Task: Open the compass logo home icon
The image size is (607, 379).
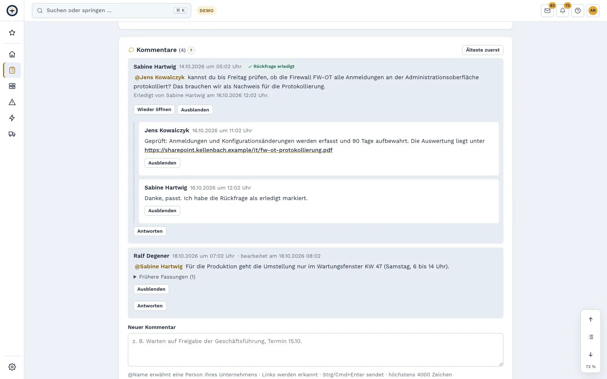Action: (12, 11)
